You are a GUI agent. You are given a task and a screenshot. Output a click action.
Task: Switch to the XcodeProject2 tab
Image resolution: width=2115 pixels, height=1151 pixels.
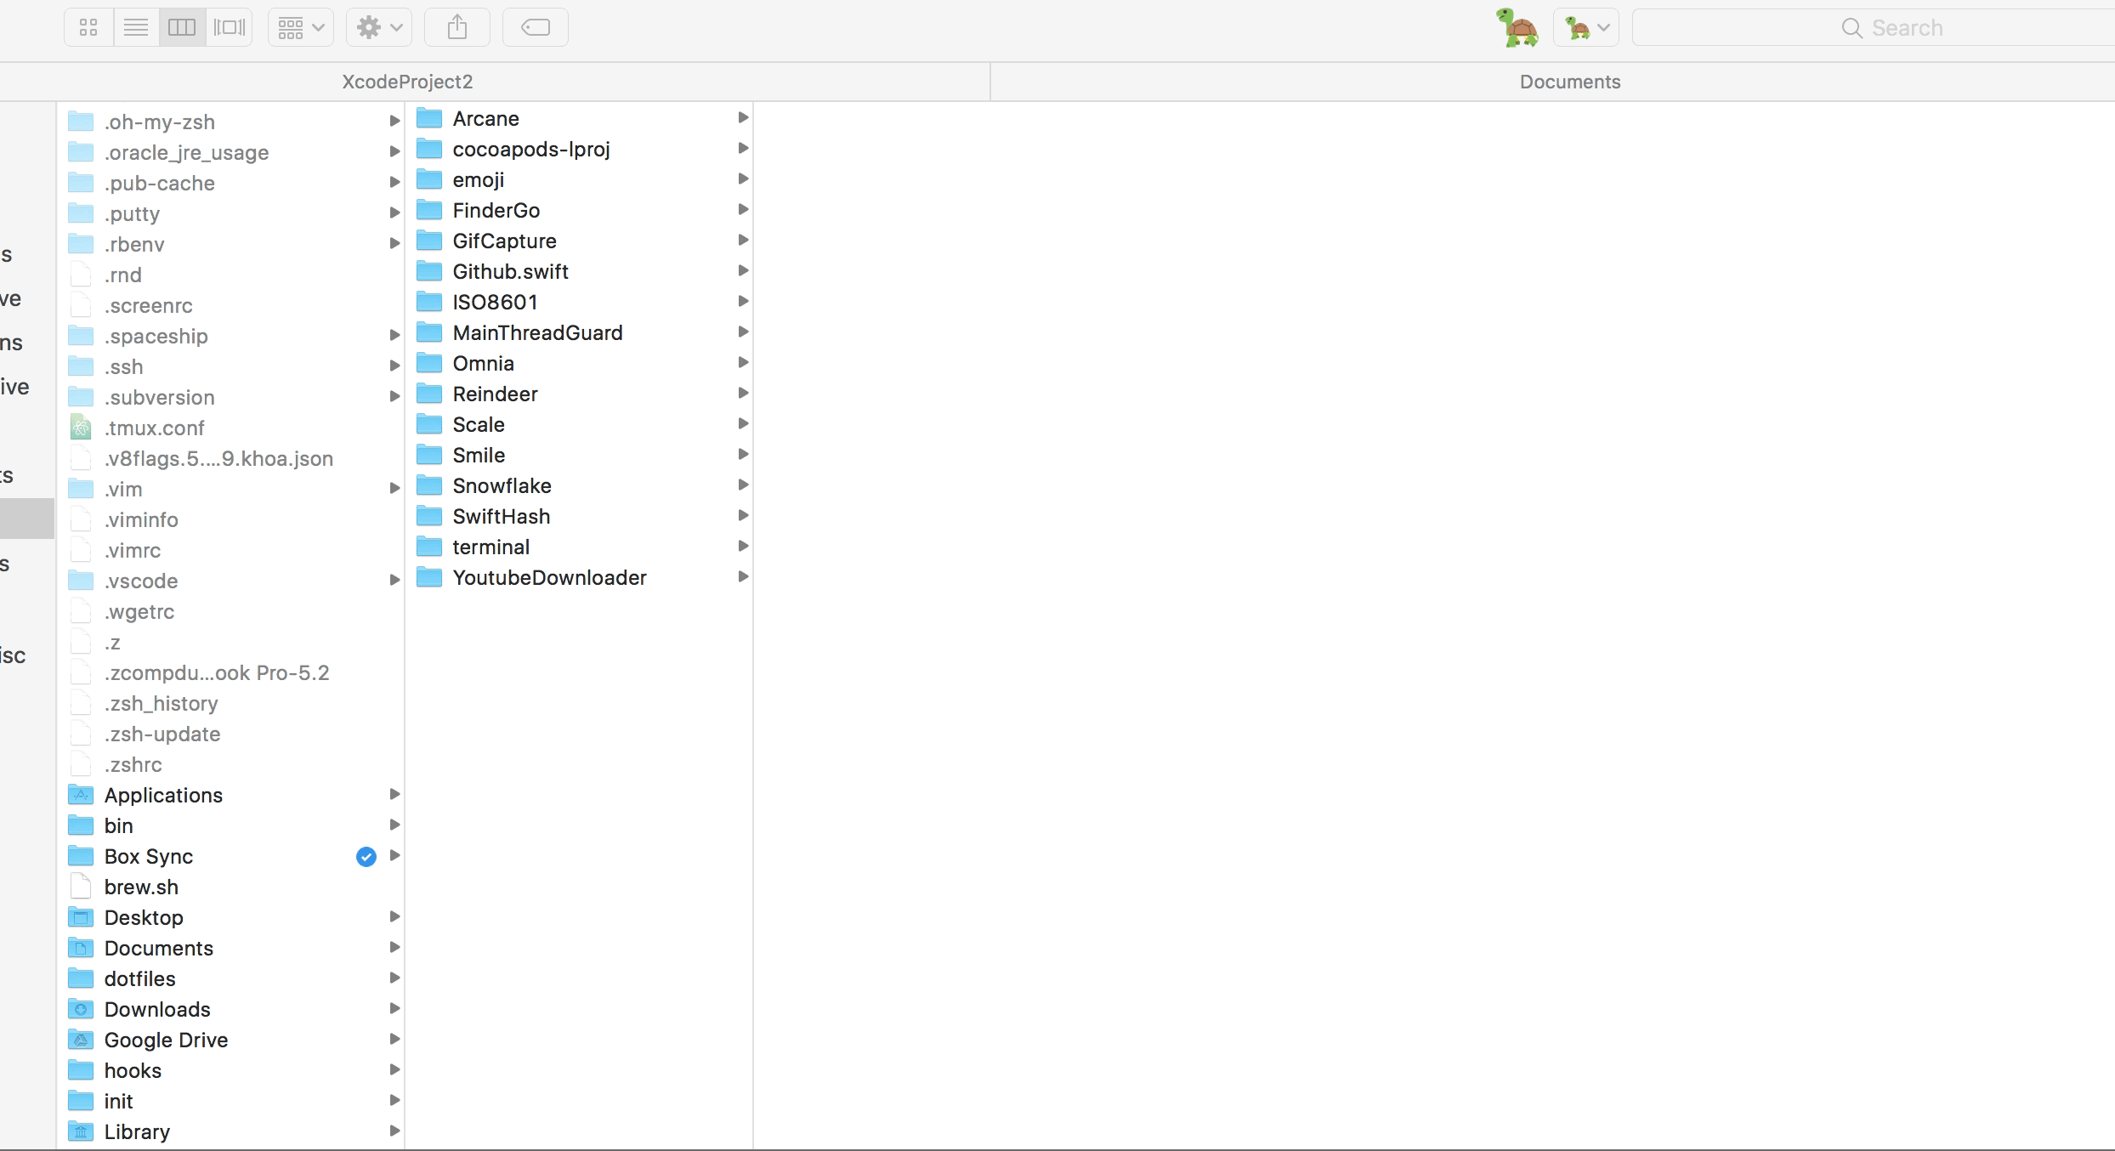tap(407, 82)
